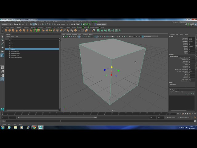Toggle the Auto Keyframe button
The height and width of the screenshot is (148, 197).
coord(192,117)
